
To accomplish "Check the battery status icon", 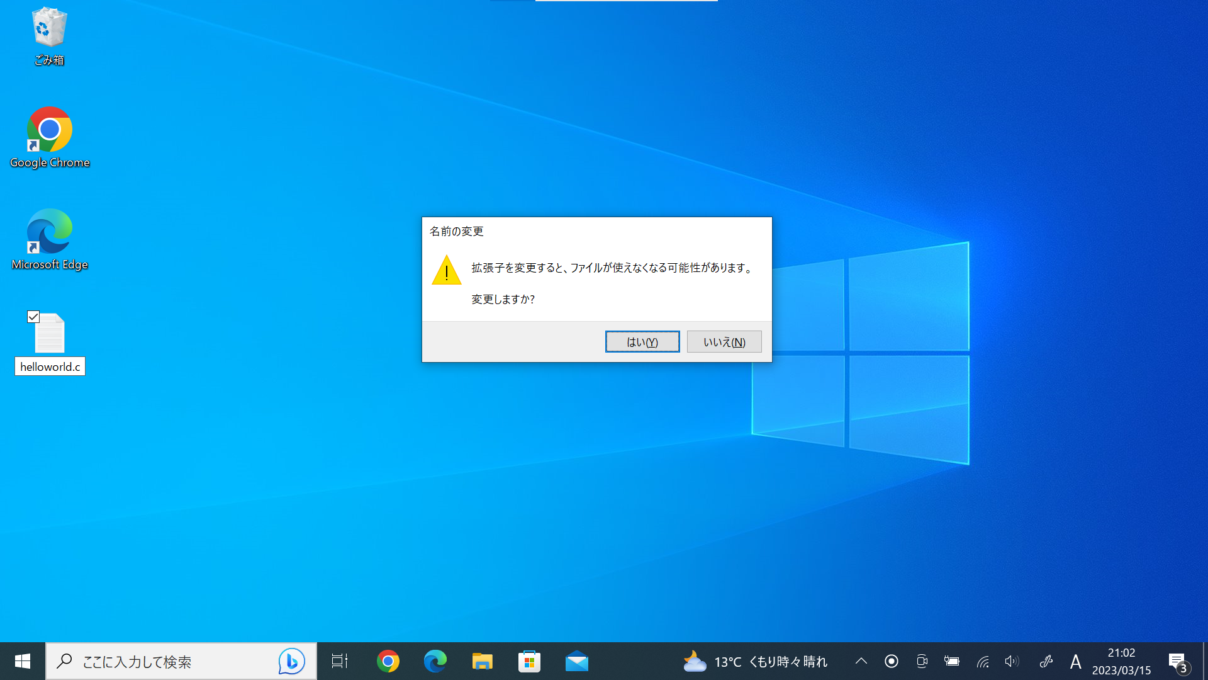I will (952, 661).
